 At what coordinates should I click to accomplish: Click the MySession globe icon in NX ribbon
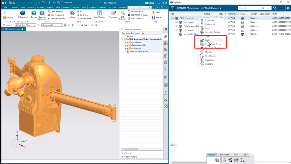point(22,13)
